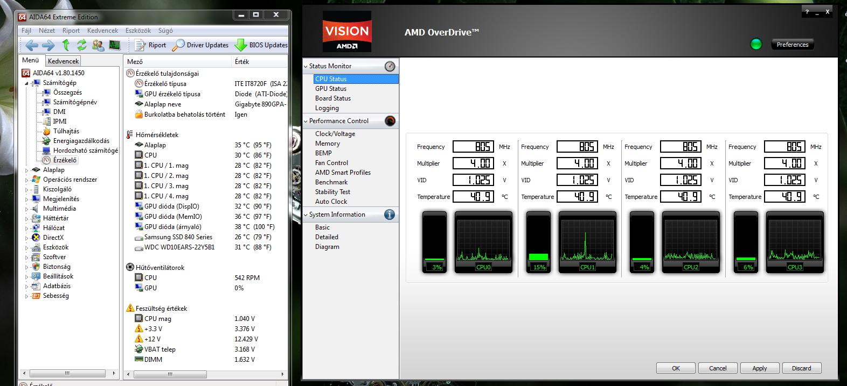Click the Energiagazdálkodás power icon
This screenshot has height=386, width=847.
47,140
